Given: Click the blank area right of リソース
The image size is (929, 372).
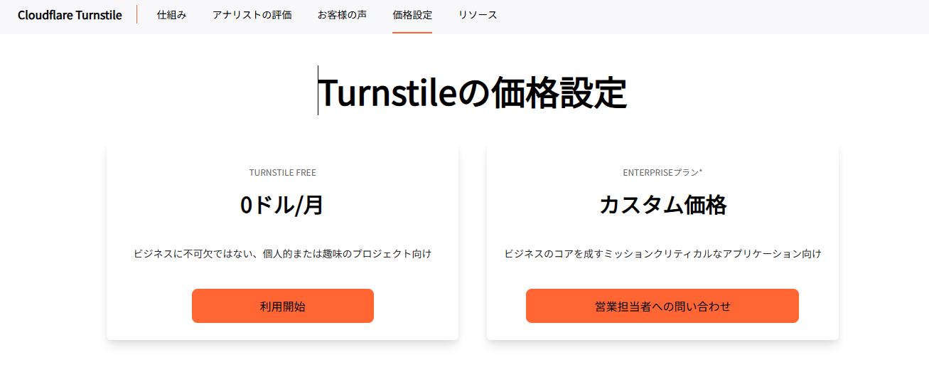Looking at the screenshot, I should (x=711, y=15).
